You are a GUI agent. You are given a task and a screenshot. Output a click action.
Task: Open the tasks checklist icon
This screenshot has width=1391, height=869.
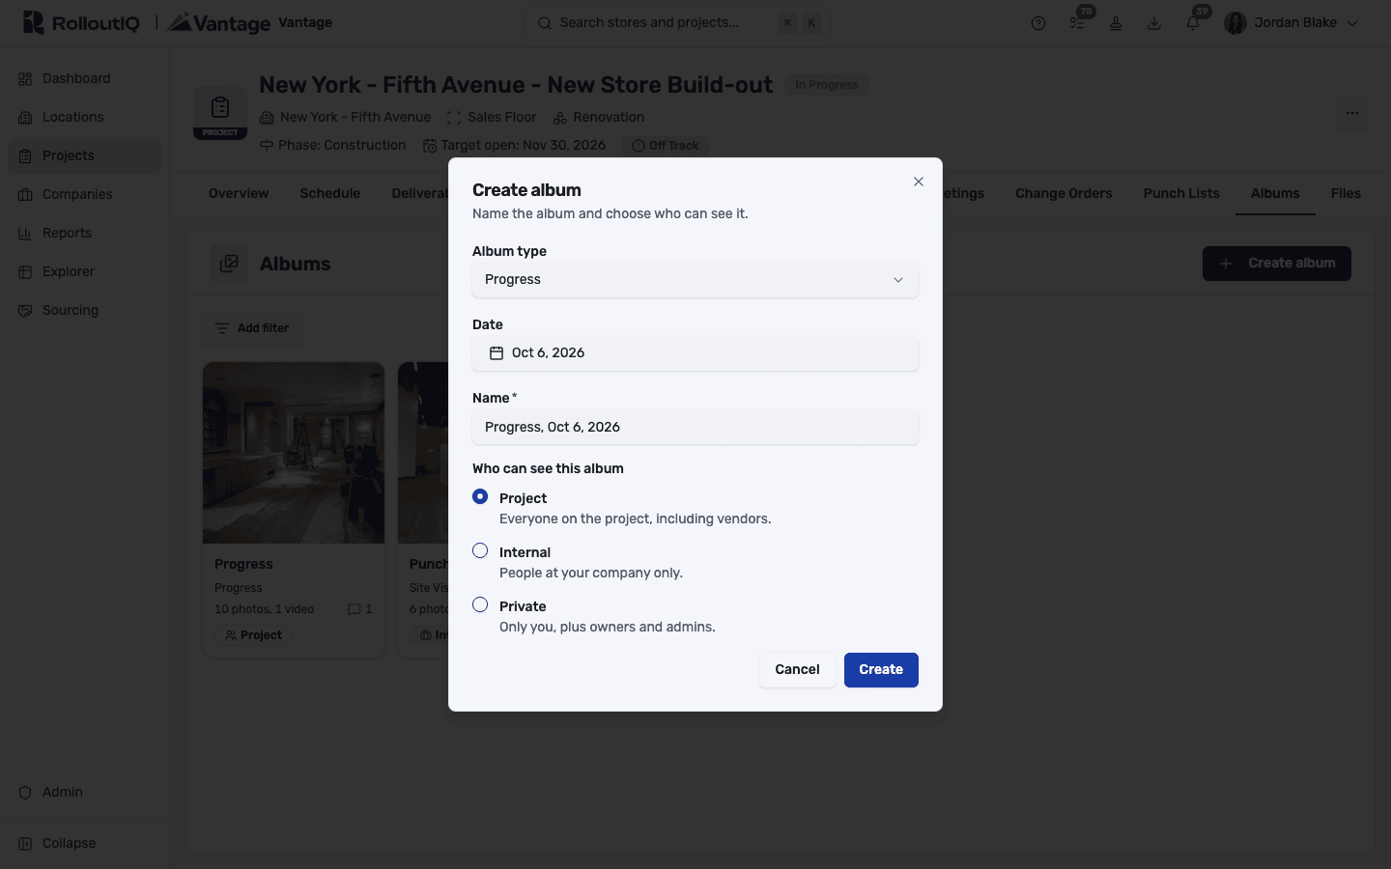click(1077, 23)
